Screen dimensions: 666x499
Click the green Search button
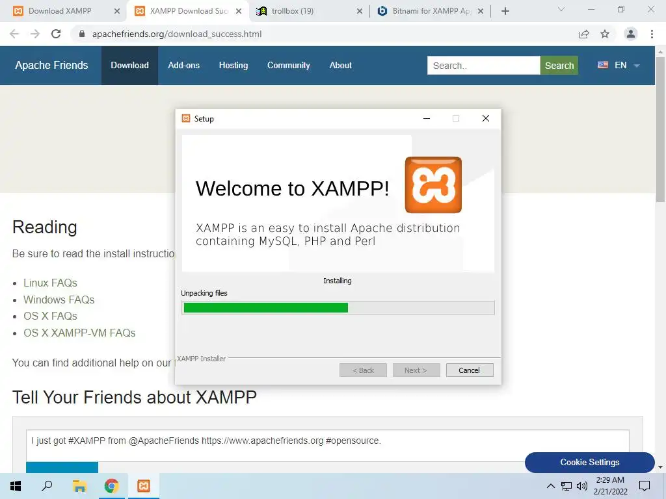tap(559, 66)
